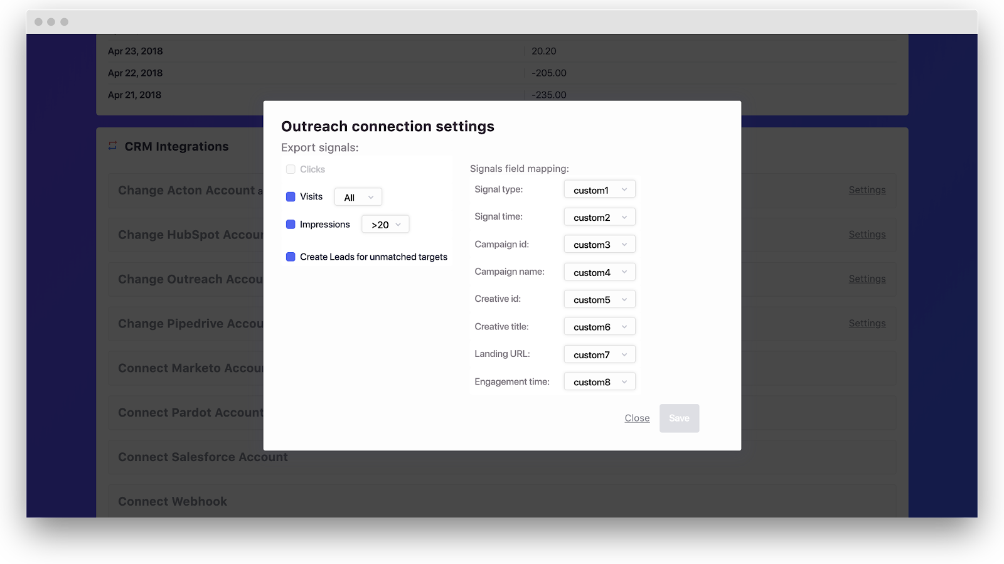Expand the Signal time custom2 dropdown
Viewport: 1004px width, 564px height.
point(599,217)
